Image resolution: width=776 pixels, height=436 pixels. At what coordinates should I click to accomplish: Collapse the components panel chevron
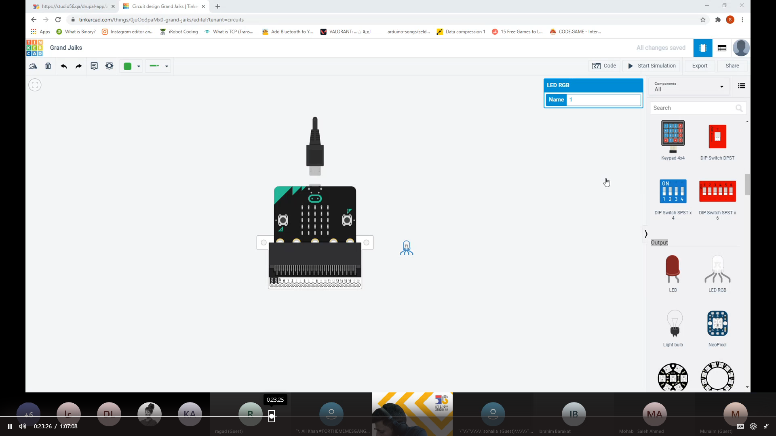click(646, 234)
